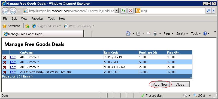The image size is (218, 99).
Task: Click the Home icon in command bar
Action: click(x=128, y=33)
